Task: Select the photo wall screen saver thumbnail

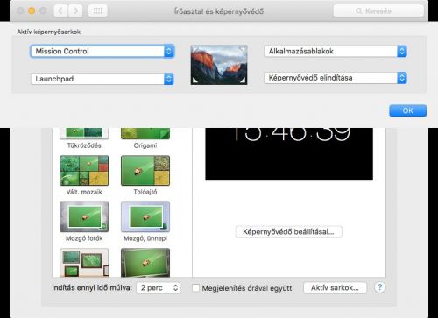Action: tap(84, 263)
